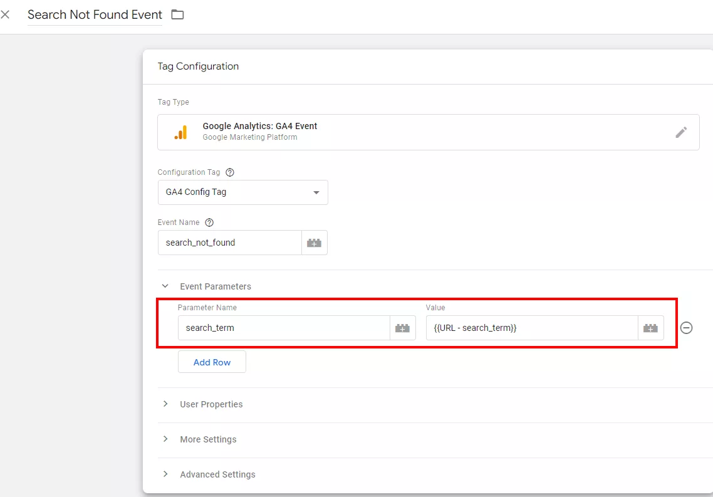The image size is (713, 497).
Task: Click the Value field {{URL - search_term}}
Action: 531,328
